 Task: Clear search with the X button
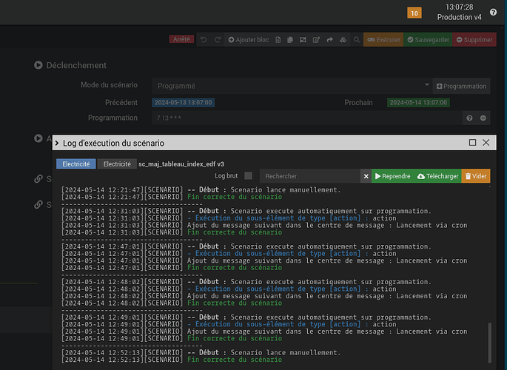pos(366,176)
